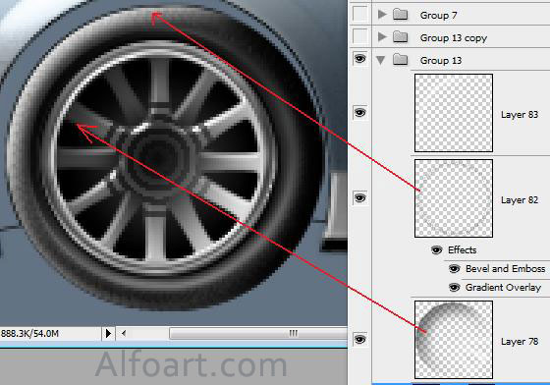The image size is (550, 385).
Task: Open the document status info arrow menu
Action: coord(108,334)
